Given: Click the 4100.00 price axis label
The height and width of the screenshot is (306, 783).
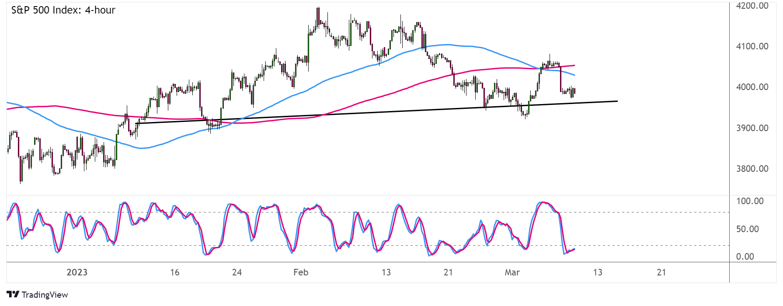Looking at the screenshot, I should click(x=752, y=46).
